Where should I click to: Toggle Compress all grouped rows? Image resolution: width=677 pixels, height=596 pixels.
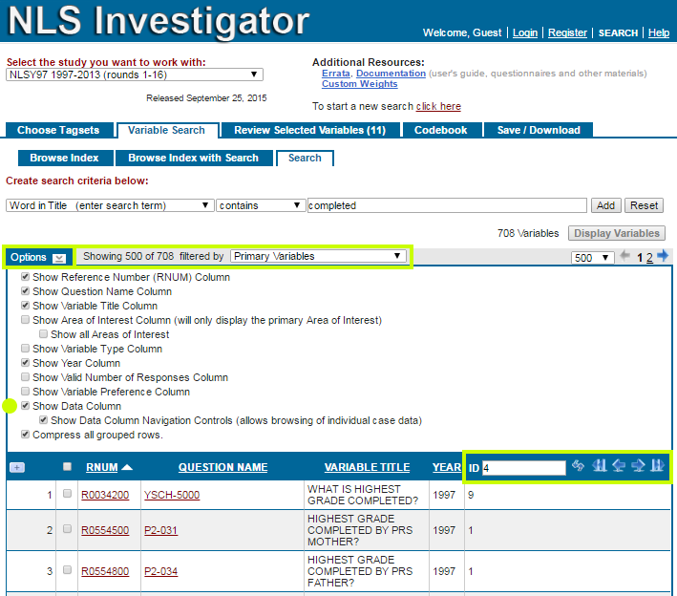25,434
